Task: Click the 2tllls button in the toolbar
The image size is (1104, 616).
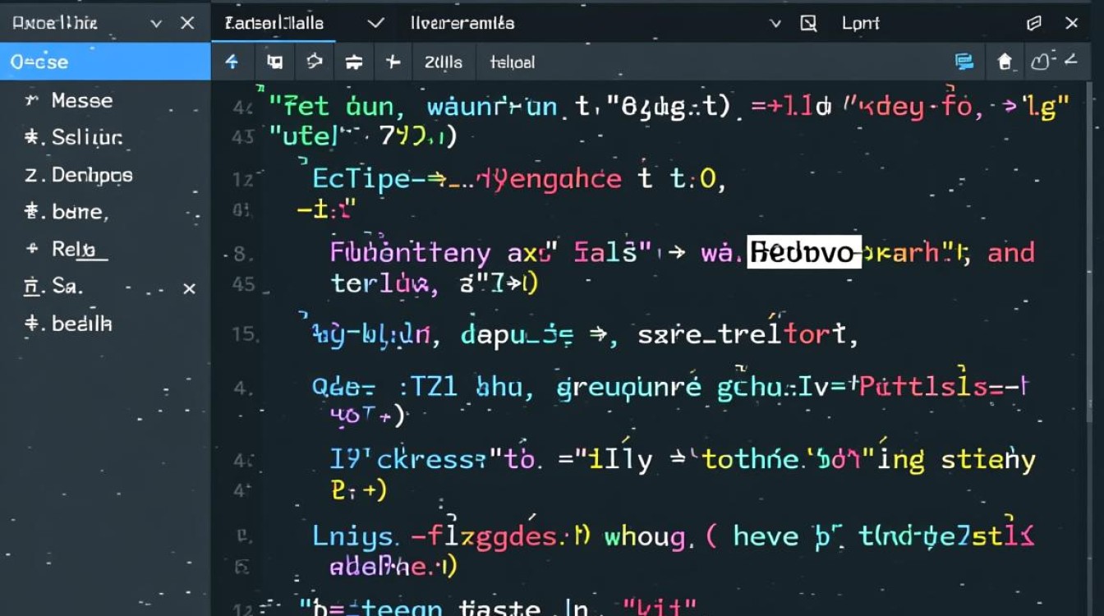Action: point(444,62)
